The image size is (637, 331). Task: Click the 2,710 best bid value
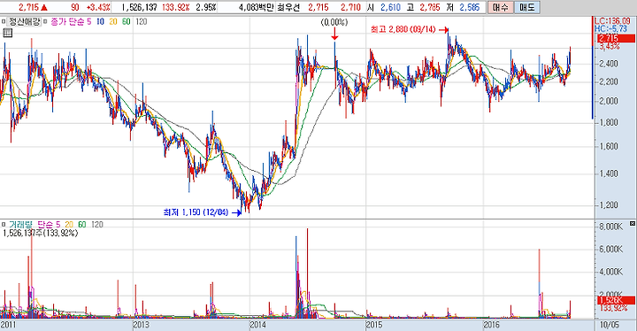pyautogui.click(x=350, y=8)
